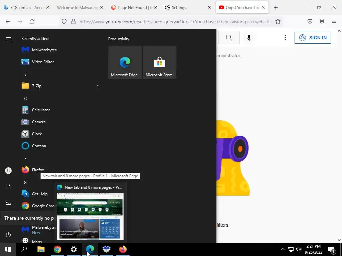Open taskbar Search magnifier
This screenshot has height=256, width=342.
tap(24, 249)
